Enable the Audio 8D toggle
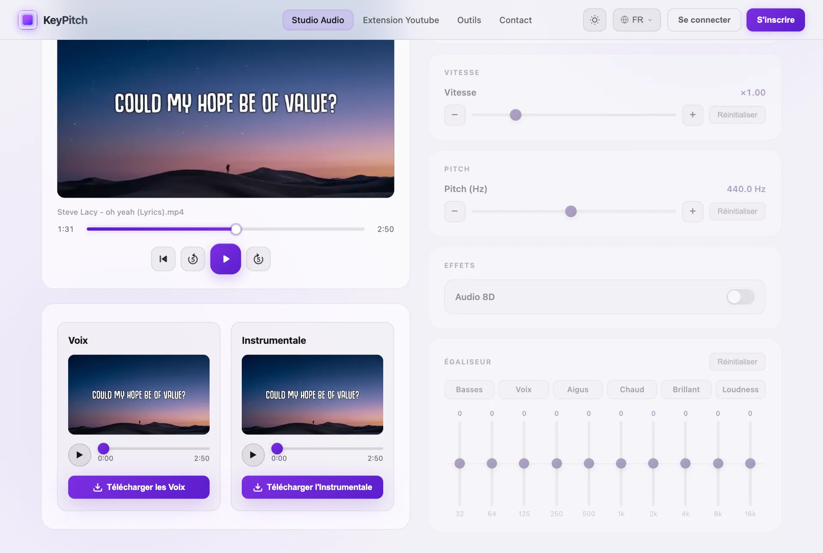 pos(740,297)
